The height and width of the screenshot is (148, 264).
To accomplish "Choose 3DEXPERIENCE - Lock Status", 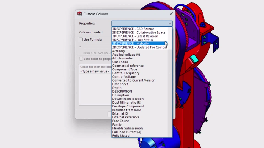I will click(x=140, y=40).
